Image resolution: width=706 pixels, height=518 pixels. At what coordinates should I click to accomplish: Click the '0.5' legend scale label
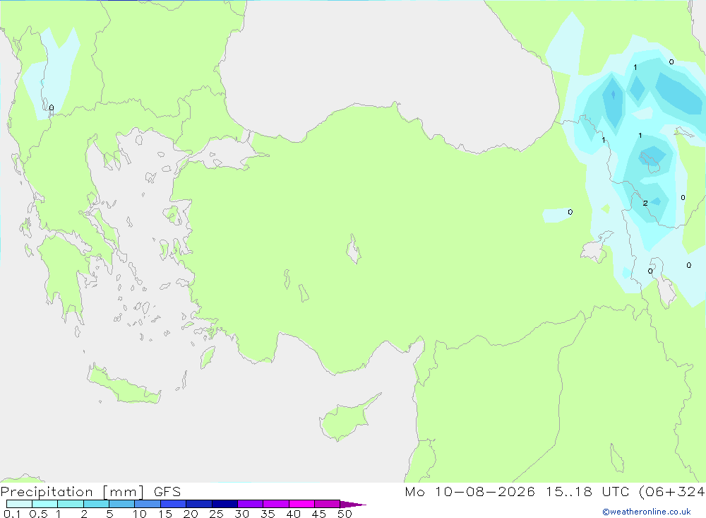[x=38, y=514]
